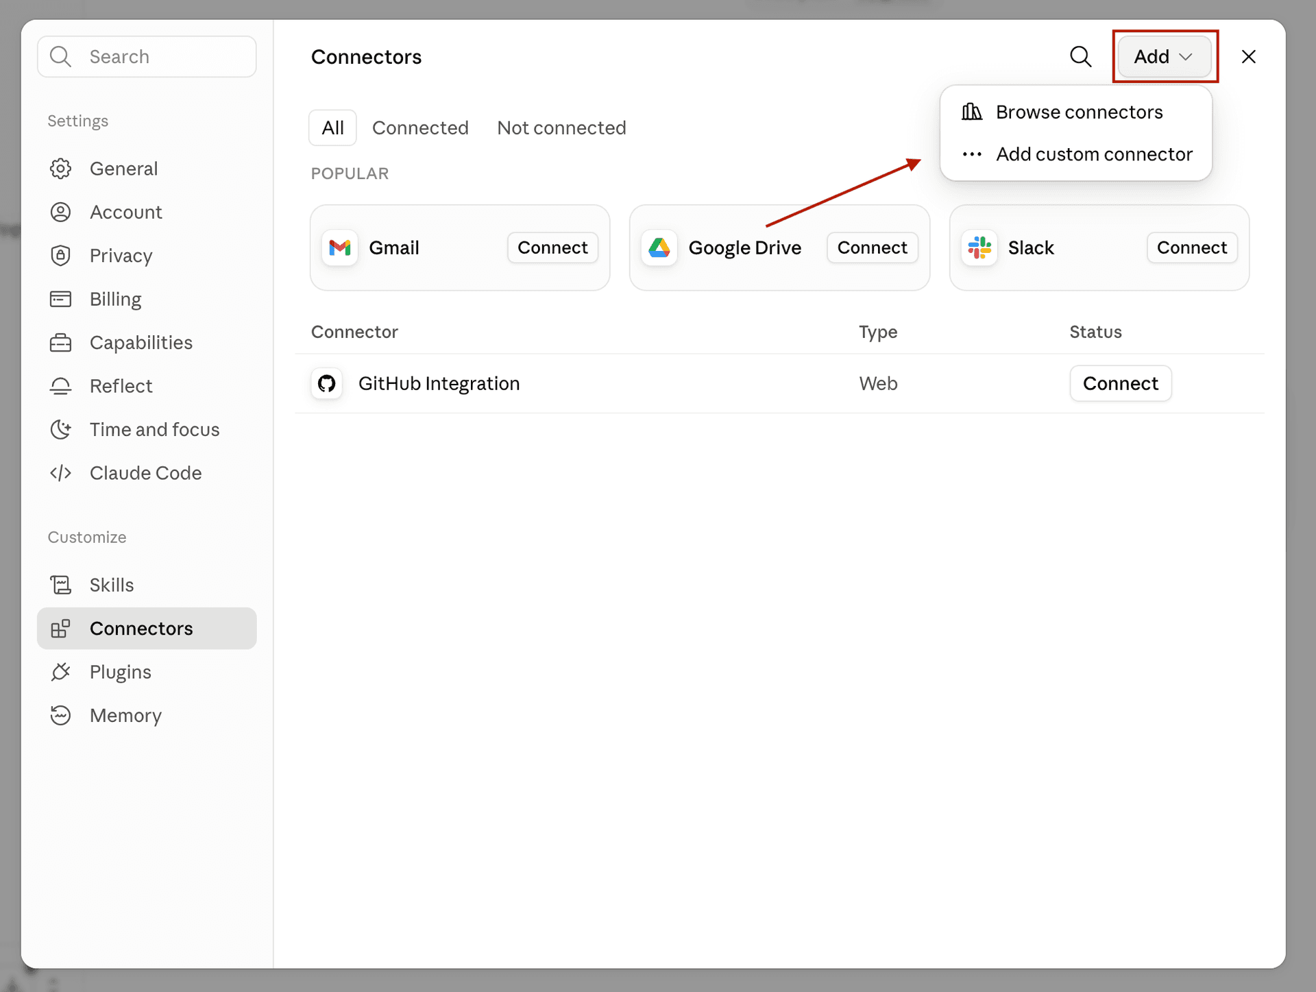Image resolution: width=1316 pixels, height=992 pixels.
Task: Go to Privacy settings
Action: point(147,256)
